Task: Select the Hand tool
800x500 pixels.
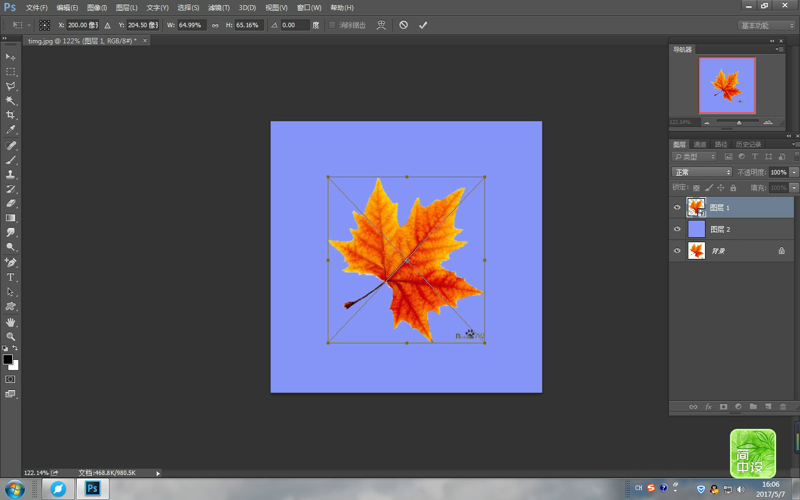Action: coord(11,322)
